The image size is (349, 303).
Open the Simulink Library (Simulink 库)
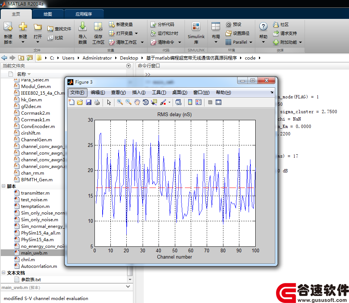coord(196,33)
